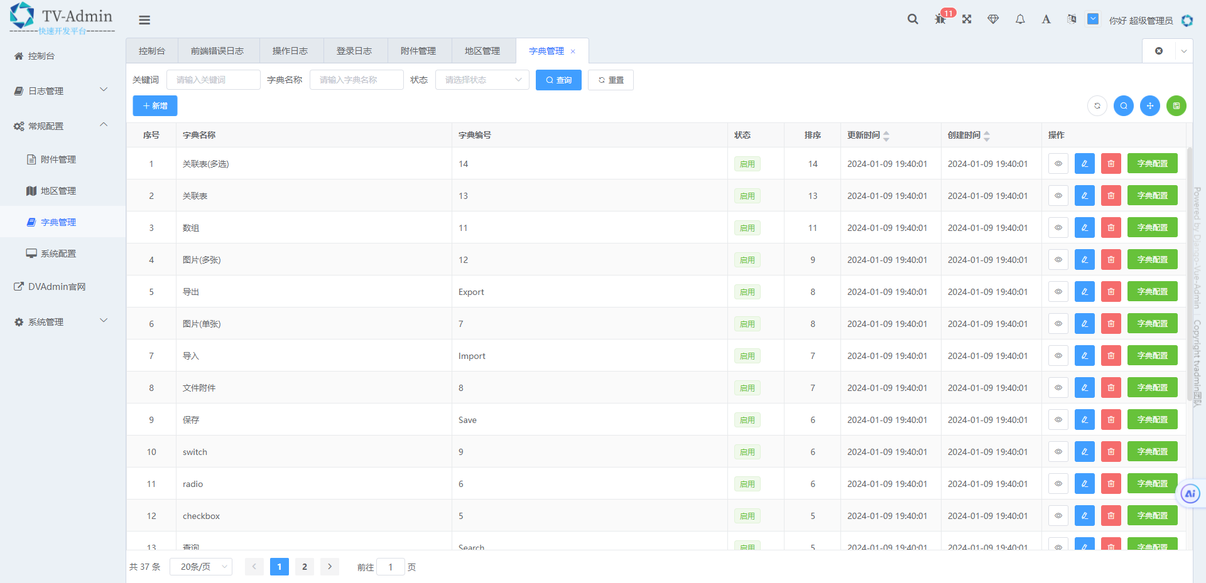Image resolution: width=1206 pixels, height=583 pixels.
Task: Go to page 2
Action: (x=305, y=567)
